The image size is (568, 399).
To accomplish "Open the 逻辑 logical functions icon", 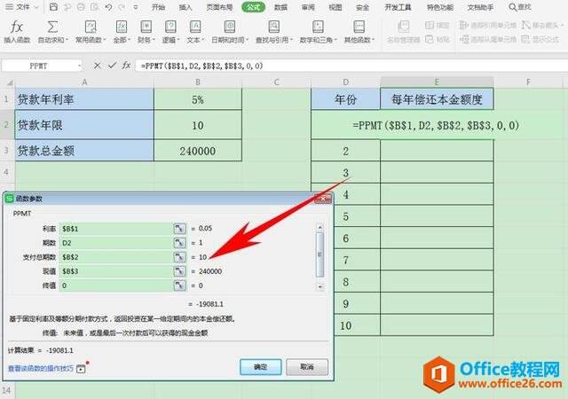I will 170,27.
